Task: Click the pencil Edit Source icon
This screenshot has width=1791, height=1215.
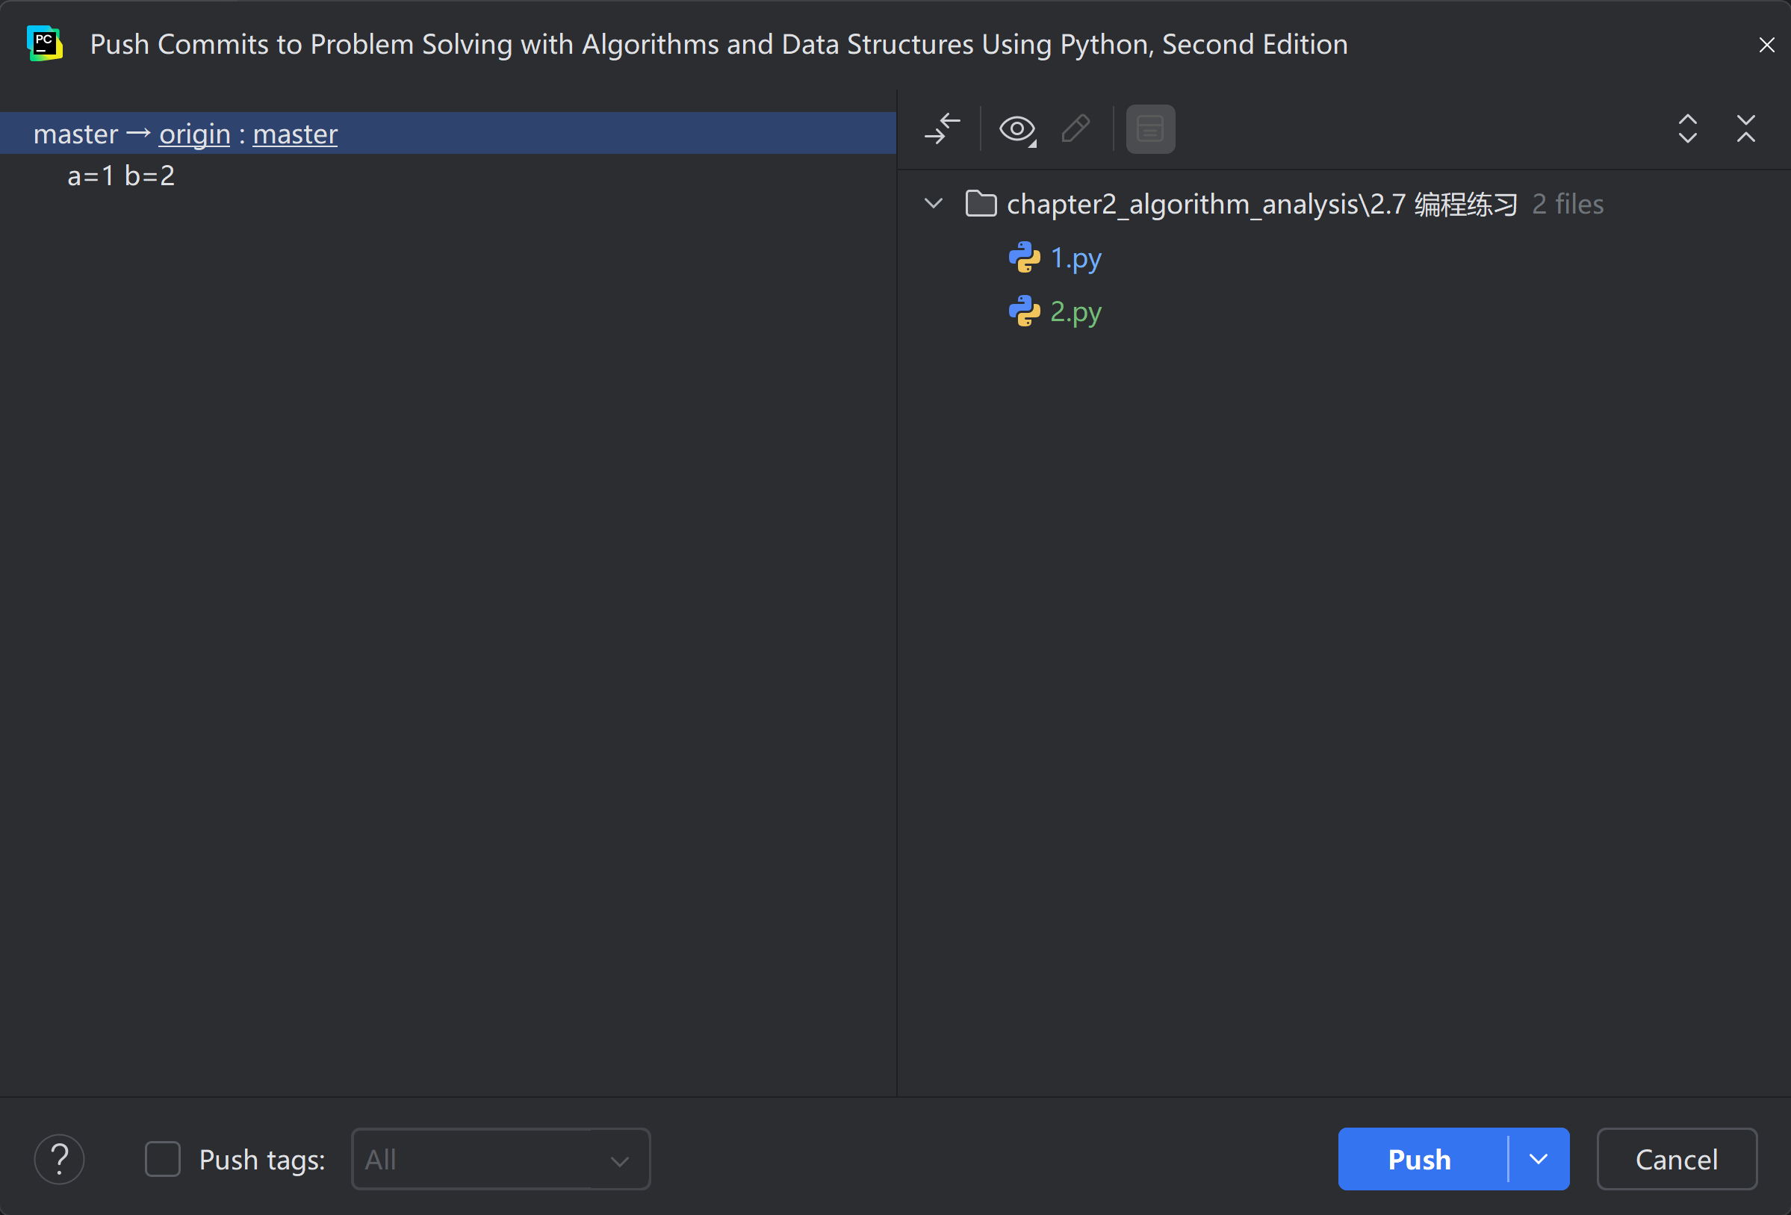Action: 1075,128
